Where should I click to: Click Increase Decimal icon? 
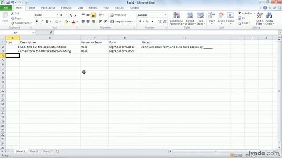click(x=160, y=22)
